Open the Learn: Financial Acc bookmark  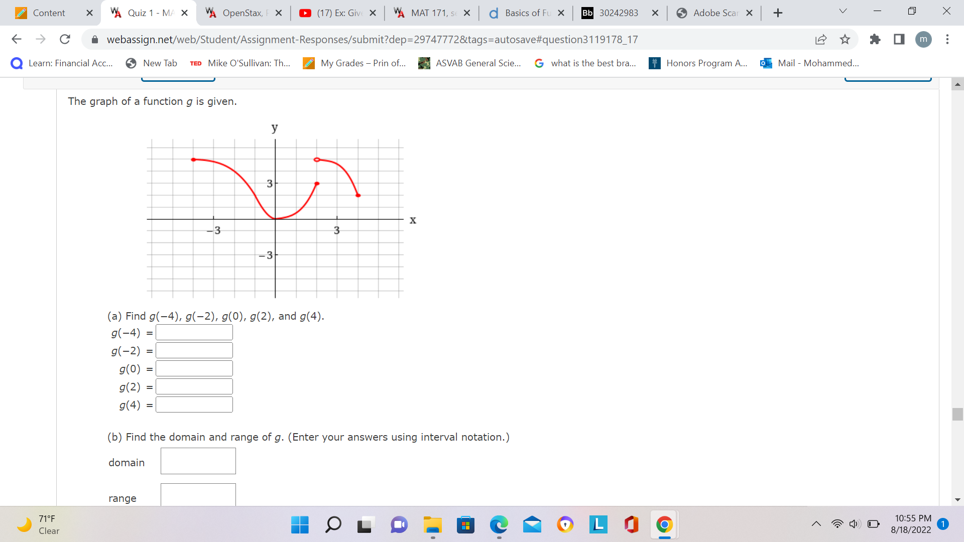[x=63, y=63]
